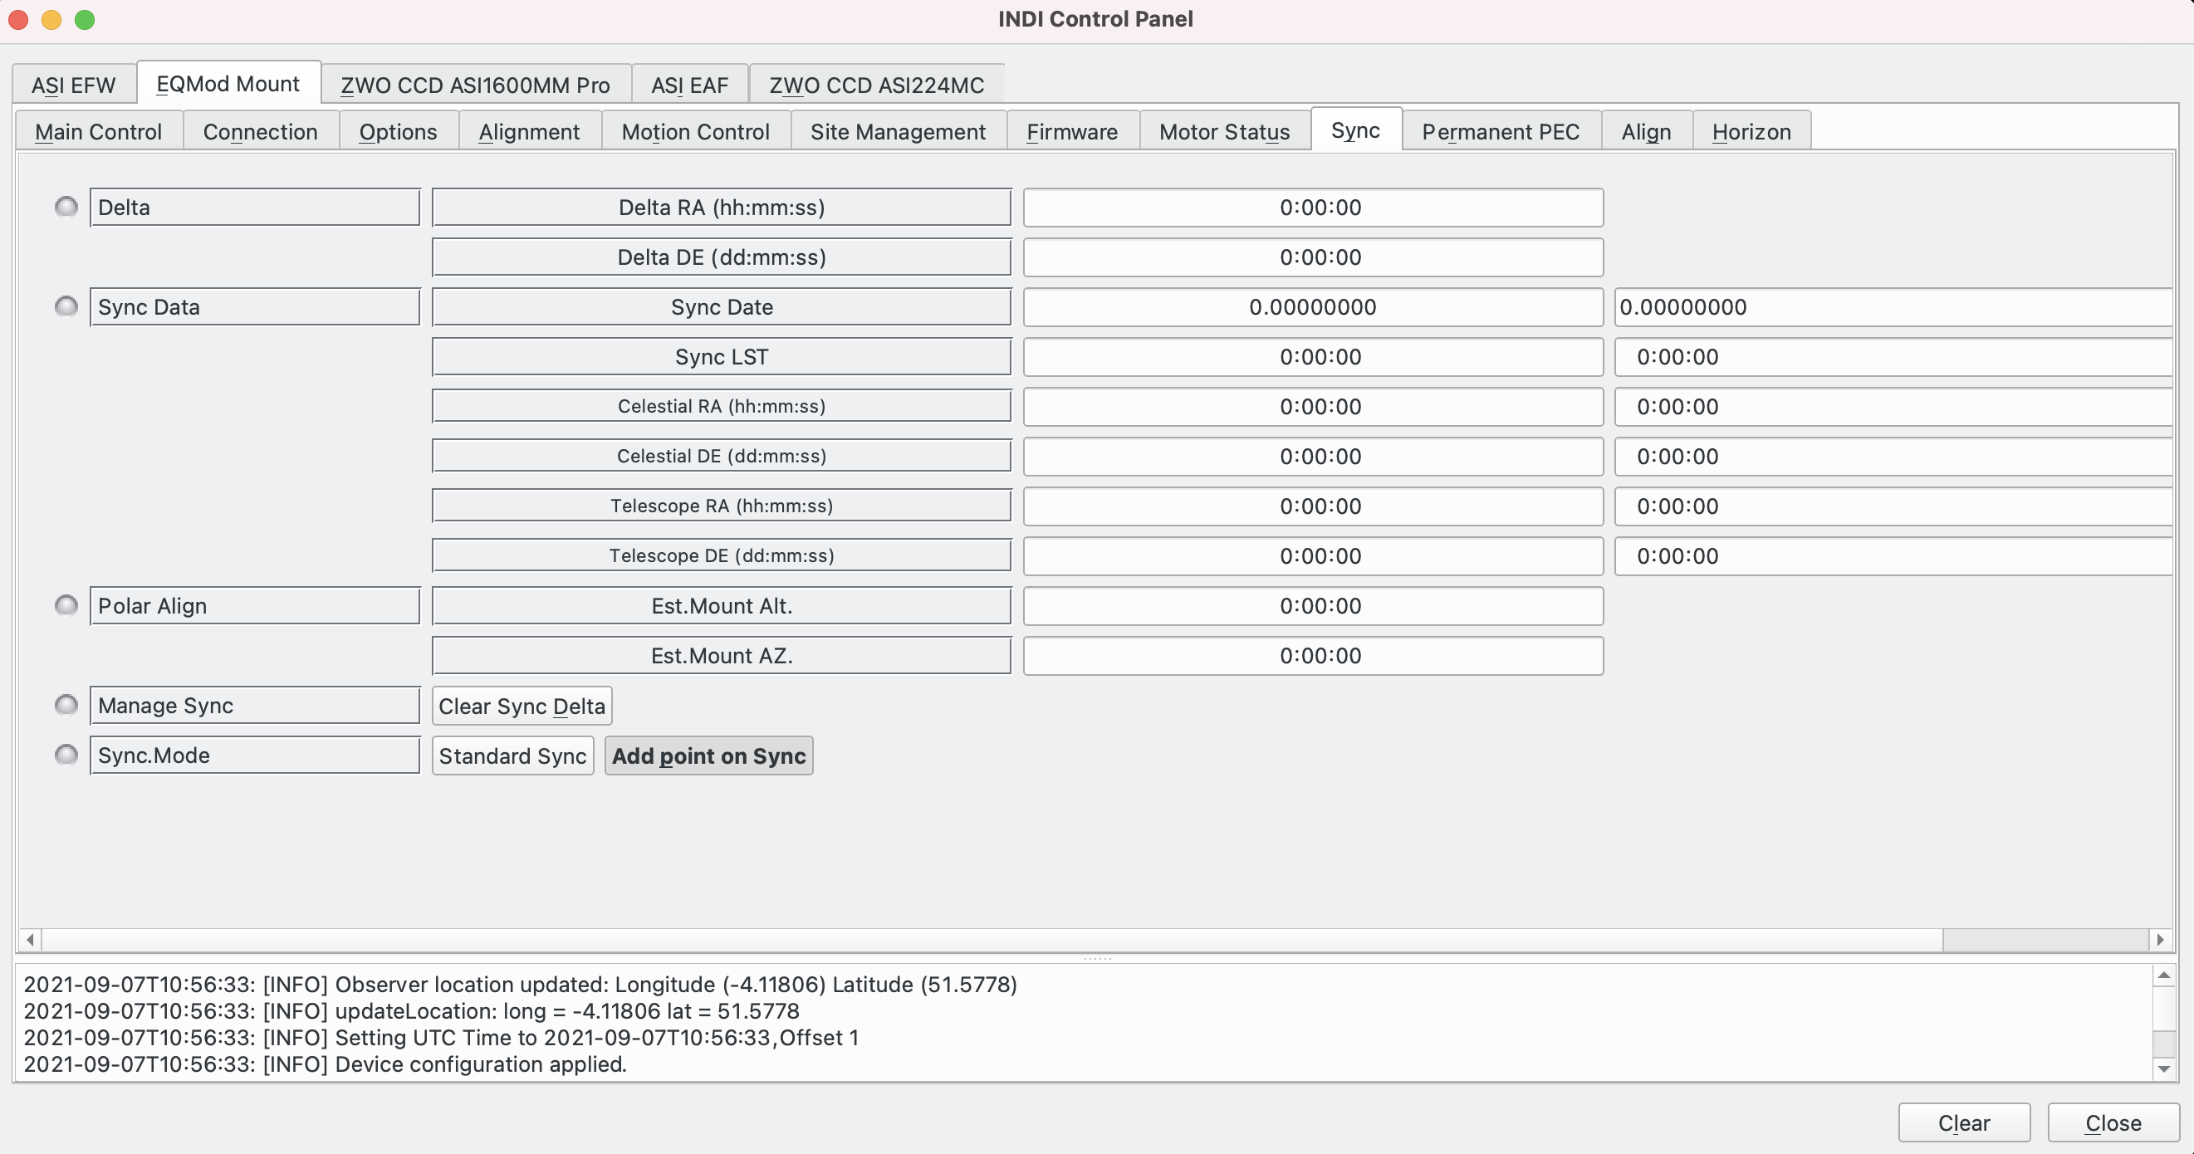Click the Delta property status light
This screenshot has width=2194, height=1154.
pos(66,207)
